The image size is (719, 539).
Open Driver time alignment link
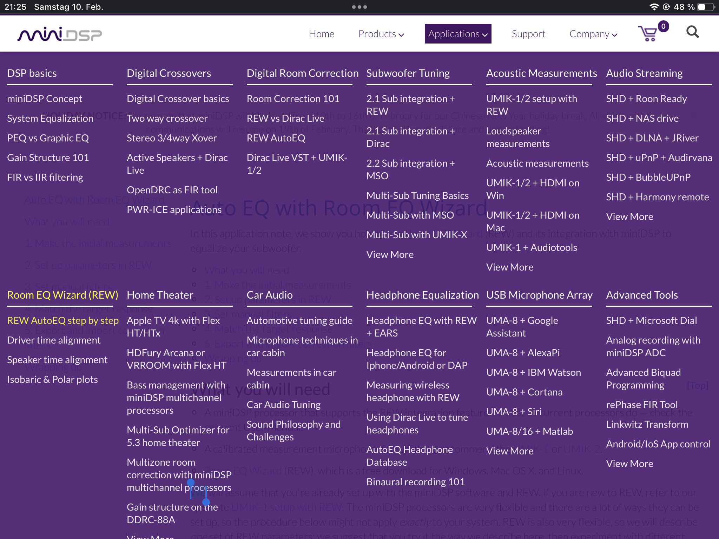54,340
